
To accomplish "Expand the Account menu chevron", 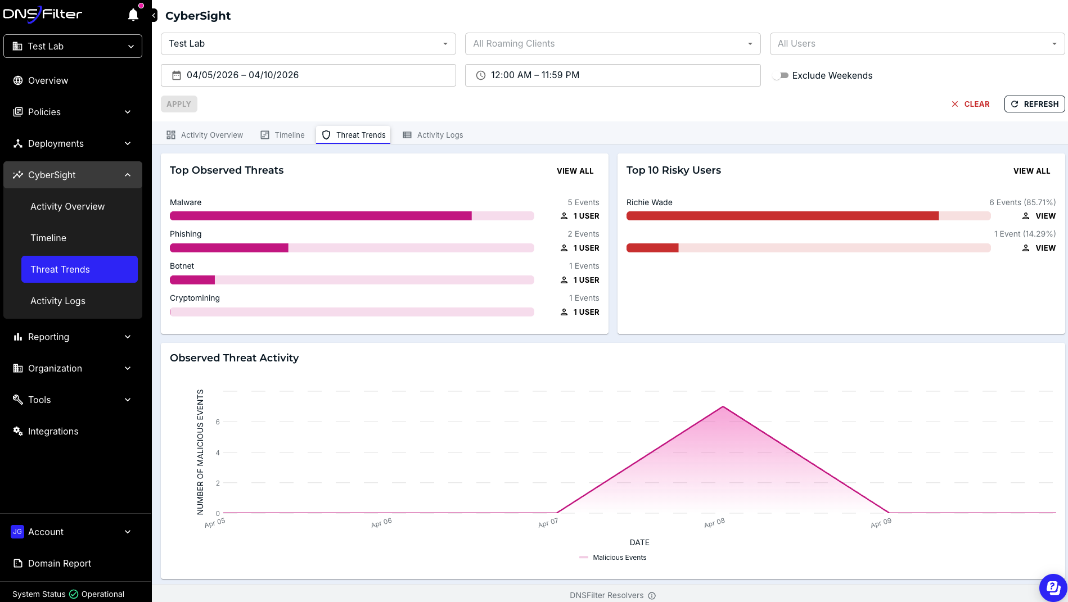I will click(128, 532).
